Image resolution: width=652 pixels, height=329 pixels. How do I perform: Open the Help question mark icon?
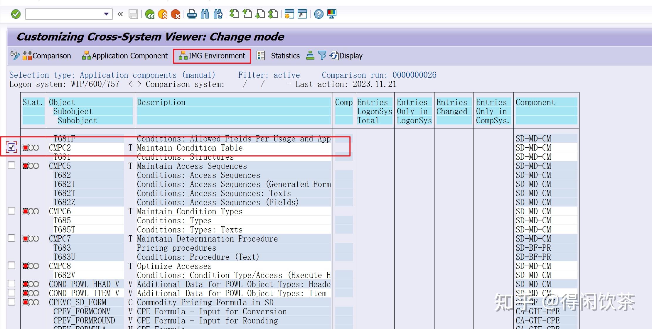(319, 14)
